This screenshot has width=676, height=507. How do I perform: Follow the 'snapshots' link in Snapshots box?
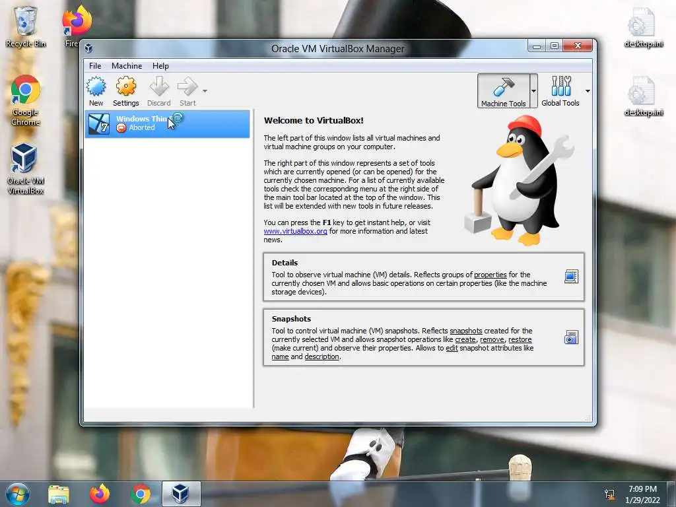click(x=466, y=331)
